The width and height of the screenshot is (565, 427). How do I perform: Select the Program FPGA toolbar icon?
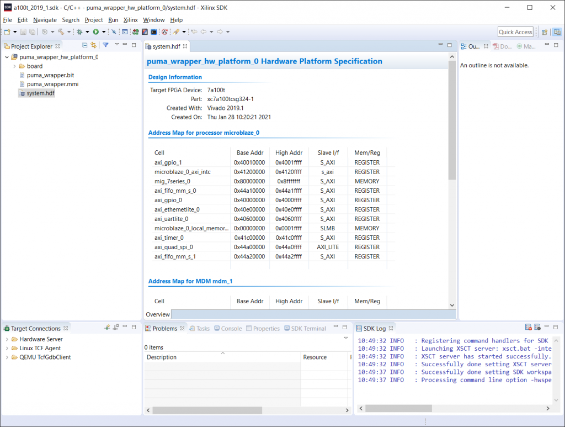click(x=136, y=31)
